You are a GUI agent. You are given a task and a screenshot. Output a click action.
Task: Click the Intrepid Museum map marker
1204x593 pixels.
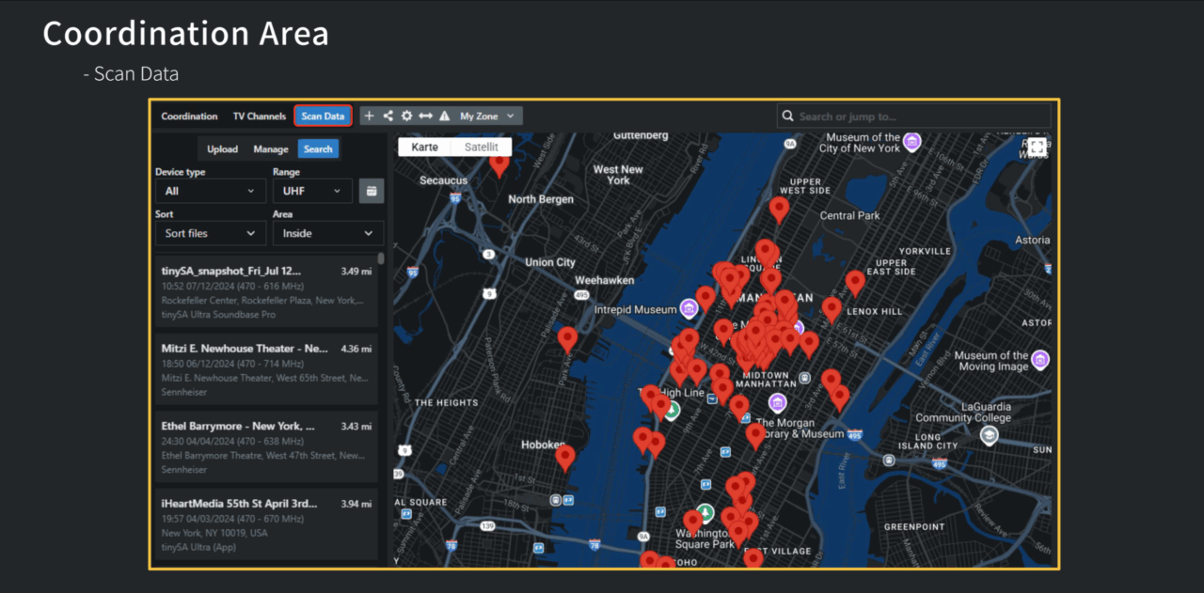coord(689,309)
